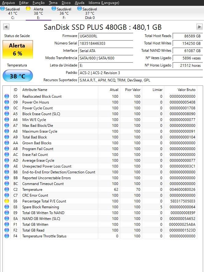The height and width of the screenshot is (272, 204).
Task: Click status icon of Total Bad Block row
Action: (x=7, y=137)
